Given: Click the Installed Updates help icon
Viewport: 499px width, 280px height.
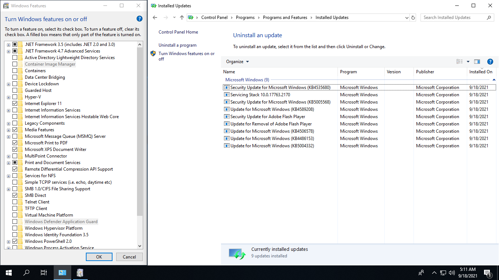Looking at the screenshot, I should [490, 62].
